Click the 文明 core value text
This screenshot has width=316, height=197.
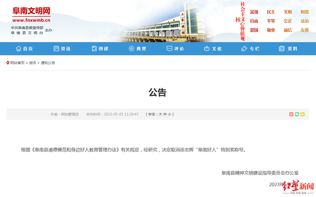tap(288, 12)
